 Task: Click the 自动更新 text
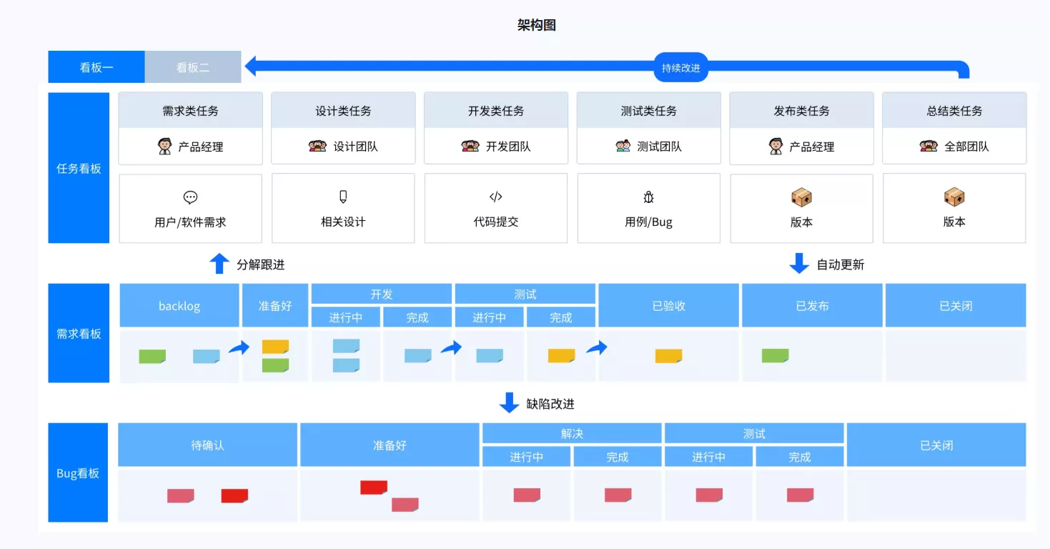[x=841, y=264]
